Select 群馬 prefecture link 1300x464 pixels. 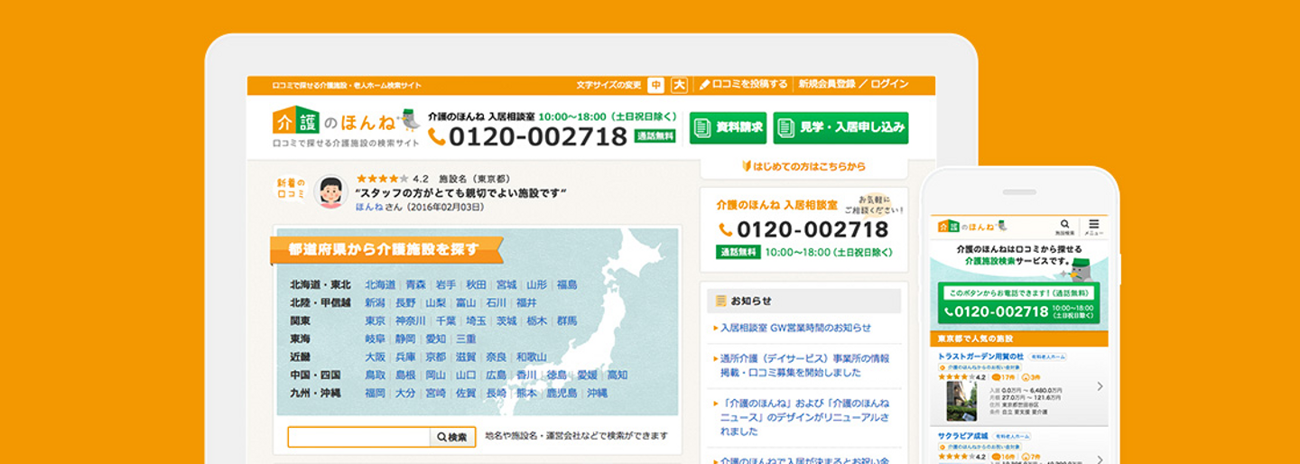tap(566, 320)
